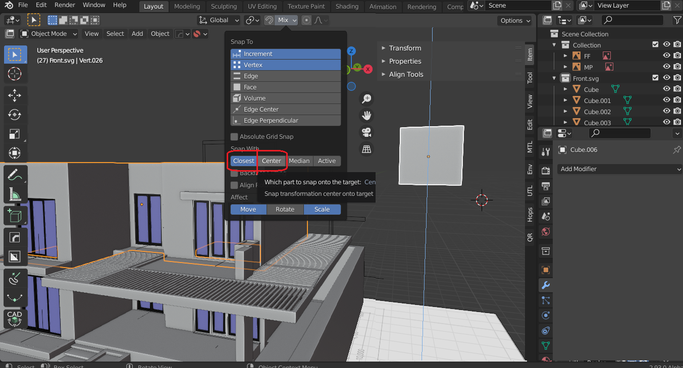Click the outliner search field
Screen dimensions: 683x368
pos(634,20)
